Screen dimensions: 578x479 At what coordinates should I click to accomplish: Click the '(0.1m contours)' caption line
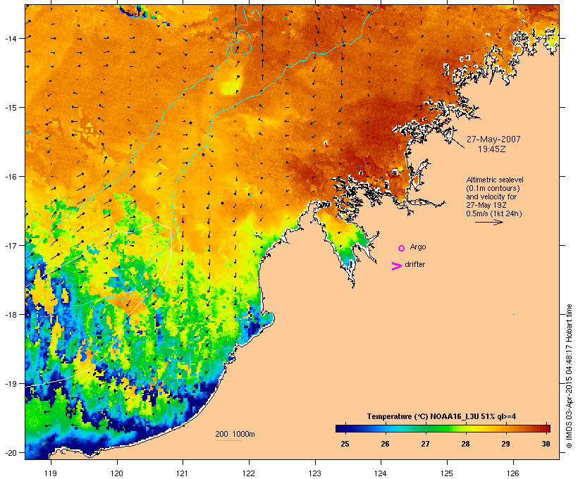pyautogui.click(x=493, y=188)
